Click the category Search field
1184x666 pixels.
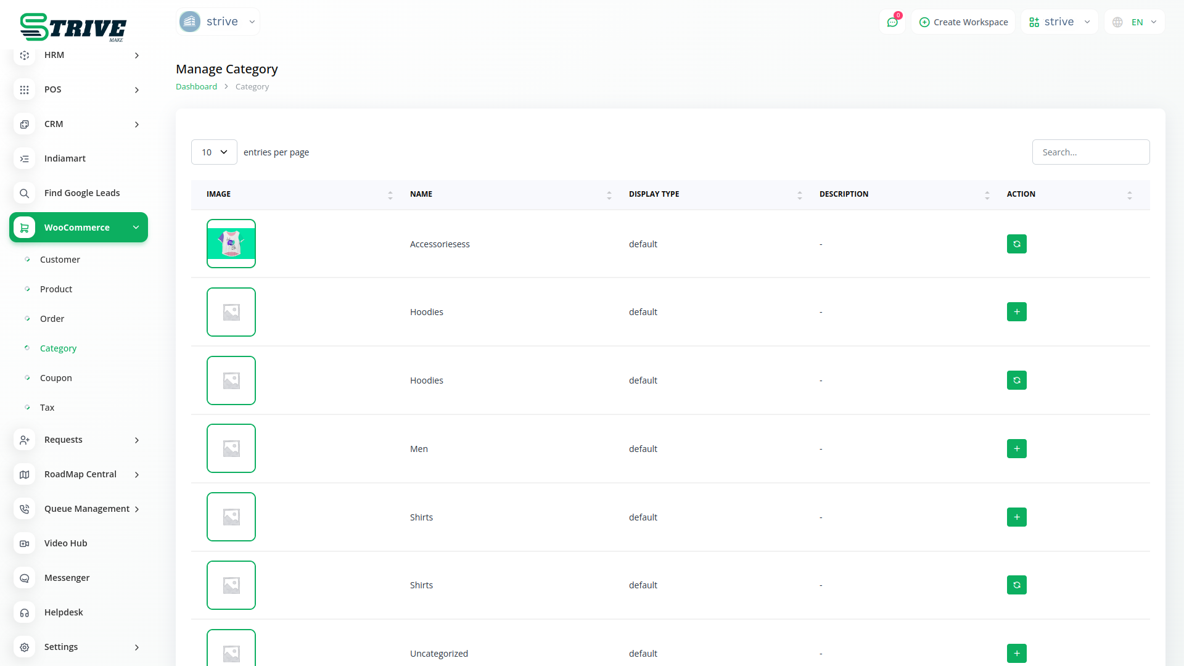1090,152
